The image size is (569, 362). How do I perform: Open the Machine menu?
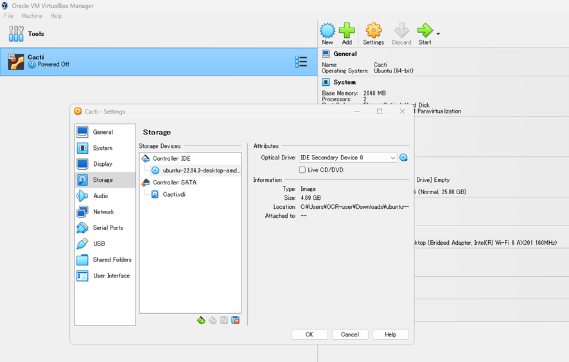click(x=31, y=16)
